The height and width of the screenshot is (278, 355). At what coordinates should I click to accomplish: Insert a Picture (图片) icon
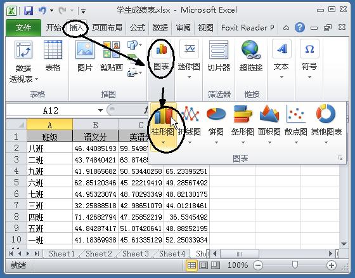(x=85, y=50)
